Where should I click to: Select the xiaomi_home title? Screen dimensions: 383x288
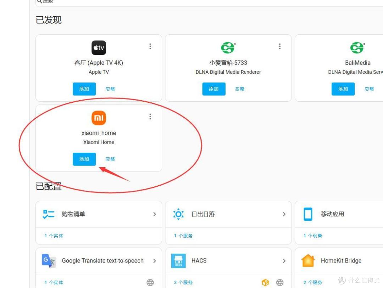pos(99,133)
